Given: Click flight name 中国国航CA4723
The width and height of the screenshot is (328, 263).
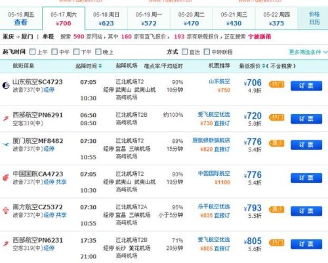Looking at the screenshot, I should (x=38, y=174).
